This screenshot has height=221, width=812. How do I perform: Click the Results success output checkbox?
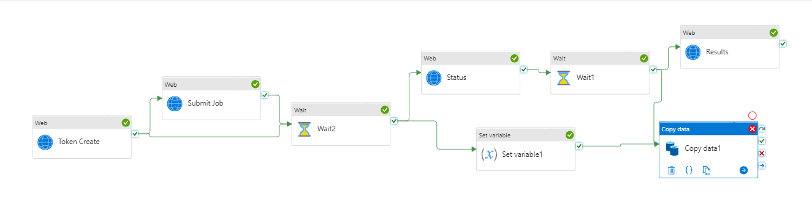(x=783, y=44)
